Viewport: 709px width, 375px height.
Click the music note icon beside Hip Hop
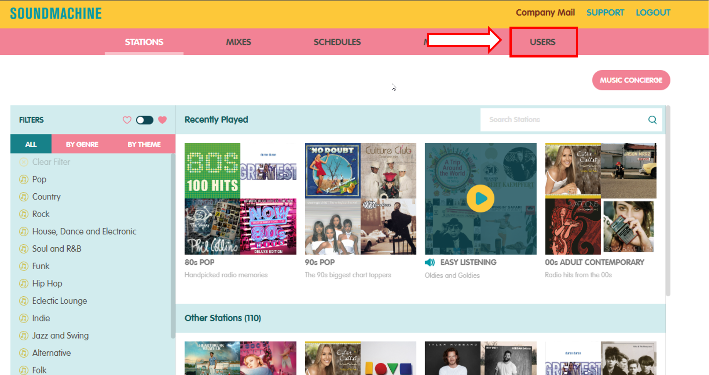pyautogui.click(x=24, y=284)
